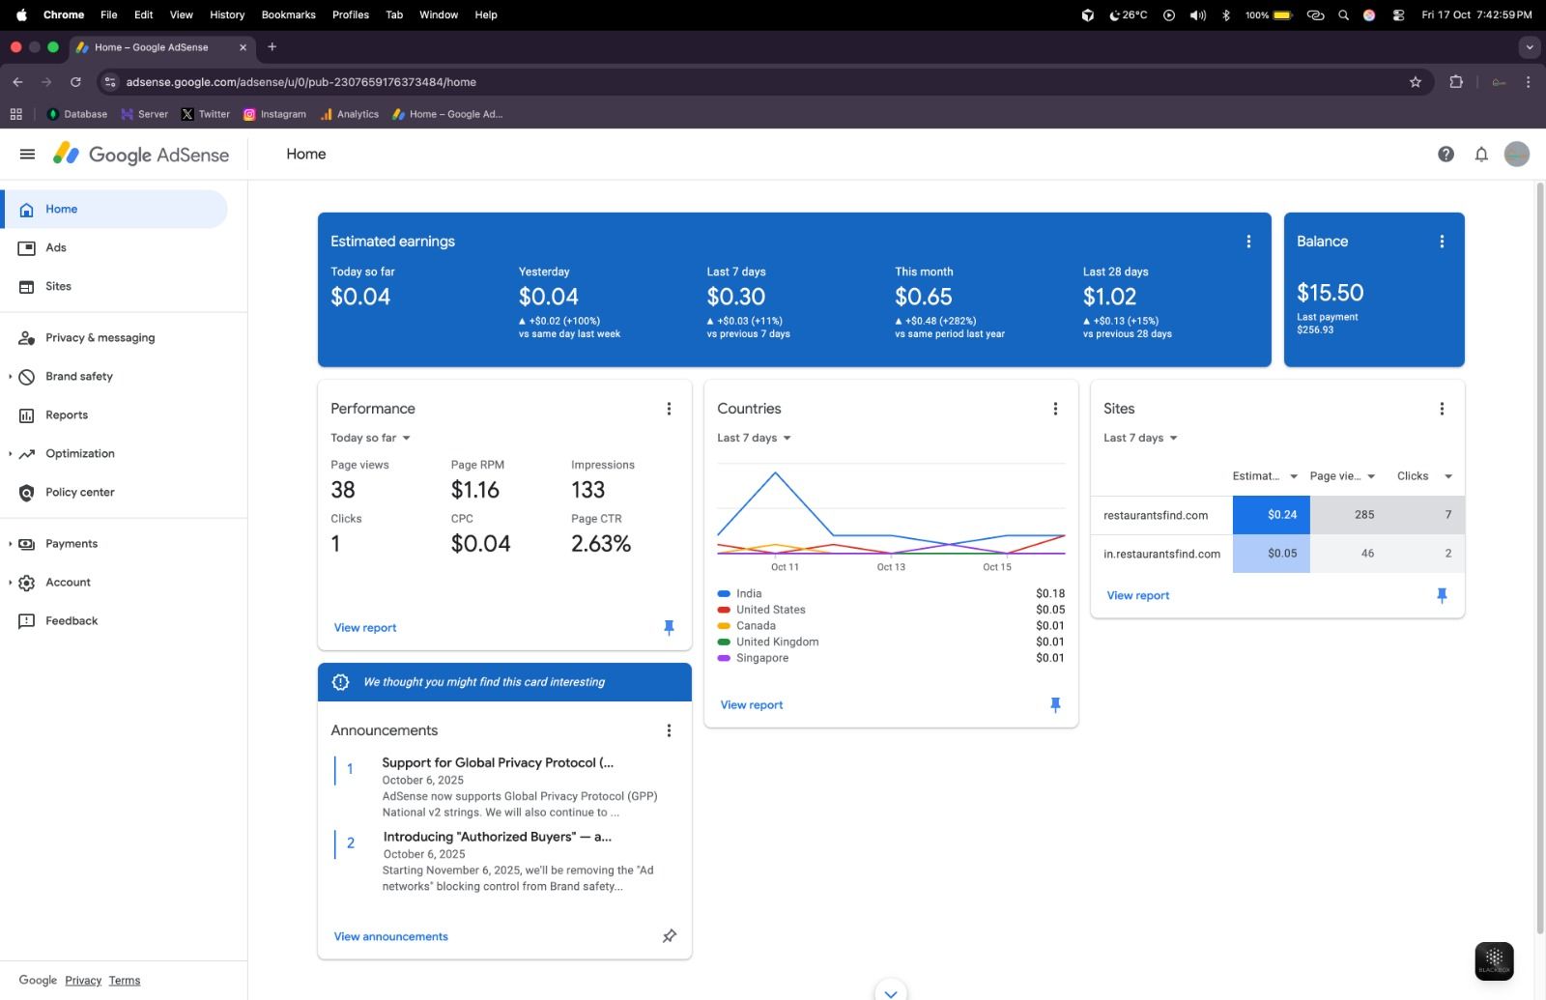Image resolution: width=1546 pixels, height=1000 pixels.
Task: Click the blue India legend swatch
Action: pos(724,594)
